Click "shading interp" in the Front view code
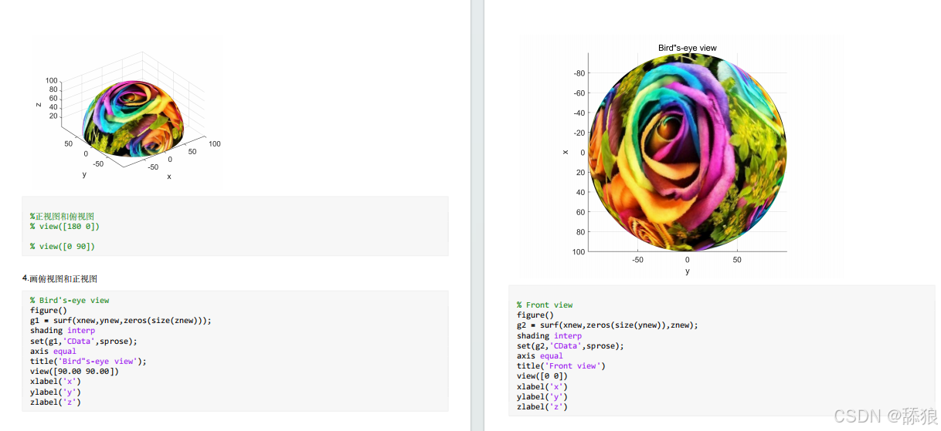The image size is (941, 431). tap(549, 336)
